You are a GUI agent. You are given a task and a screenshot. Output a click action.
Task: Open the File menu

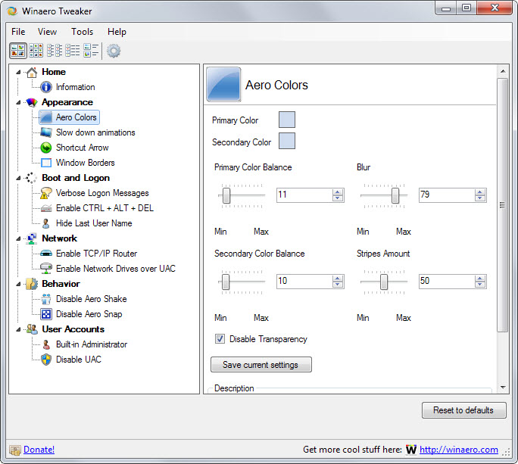click(x=18, y=32)
